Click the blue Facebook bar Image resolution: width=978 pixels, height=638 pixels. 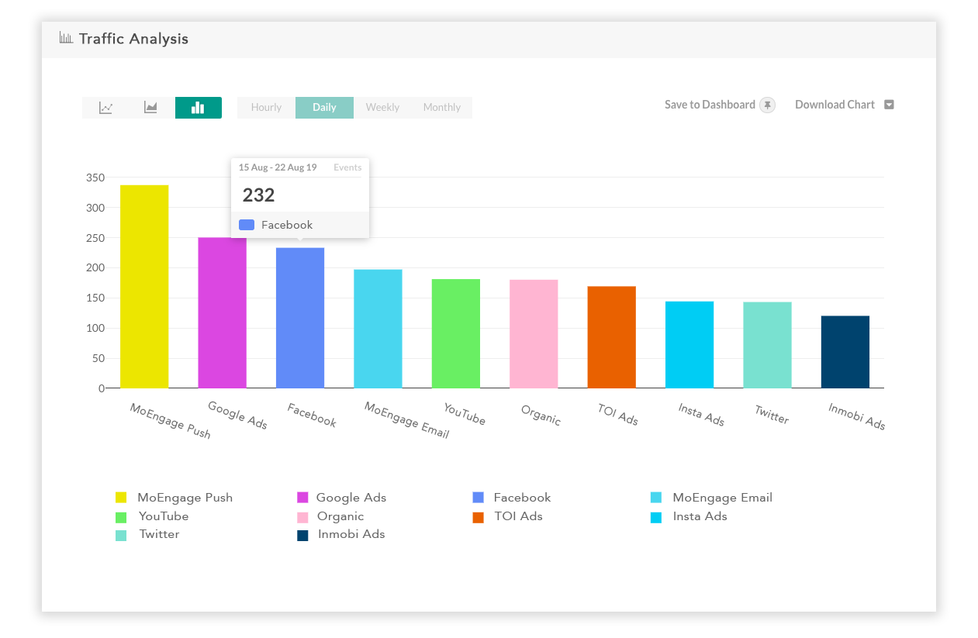(300, 318)
